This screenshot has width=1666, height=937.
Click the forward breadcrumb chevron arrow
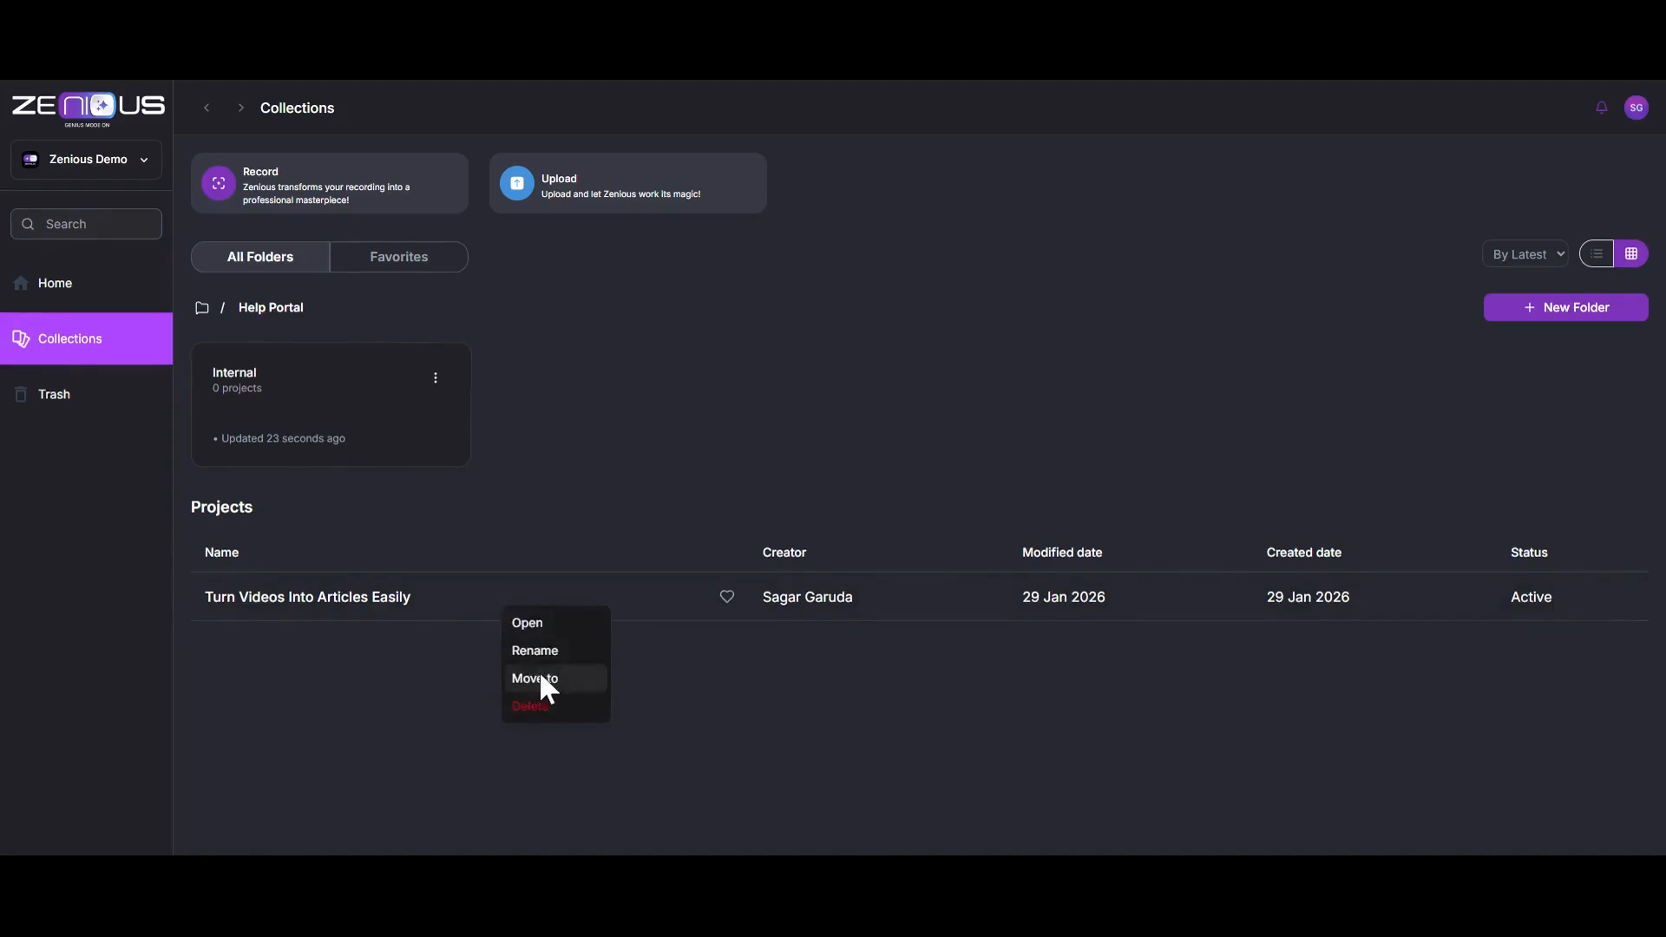240,108
